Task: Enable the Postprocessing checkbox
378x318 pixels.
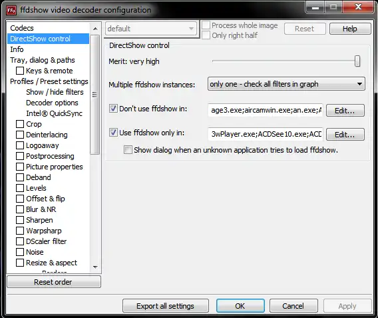Action: point(20,156)
